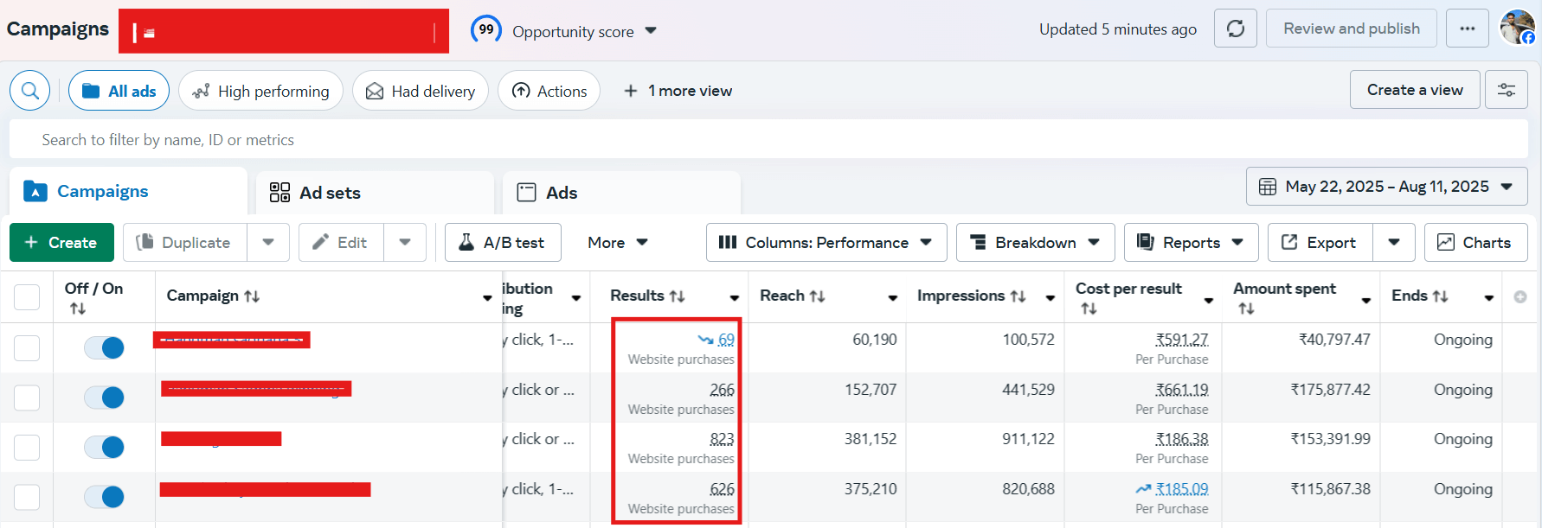
Task: Click the opportunity score 99 circle
Action: [486, 29]
